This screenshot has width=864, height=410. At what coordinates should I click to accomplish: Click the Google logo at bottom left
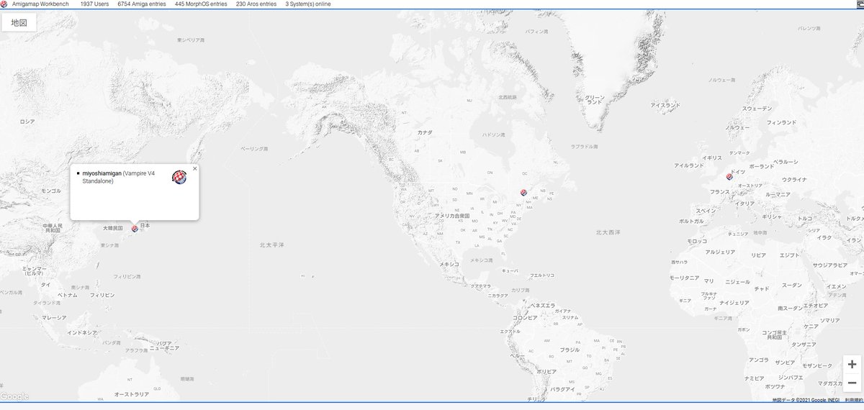(x=14, y=396)
